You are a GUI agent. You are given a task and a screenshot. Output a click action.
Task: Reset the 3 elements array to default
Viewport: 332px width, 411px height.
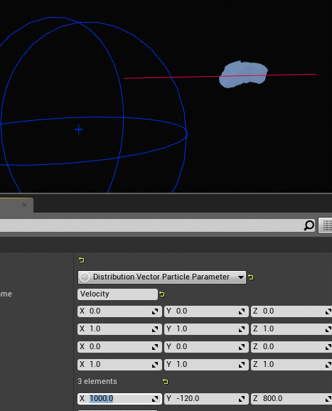click(166, 382)
